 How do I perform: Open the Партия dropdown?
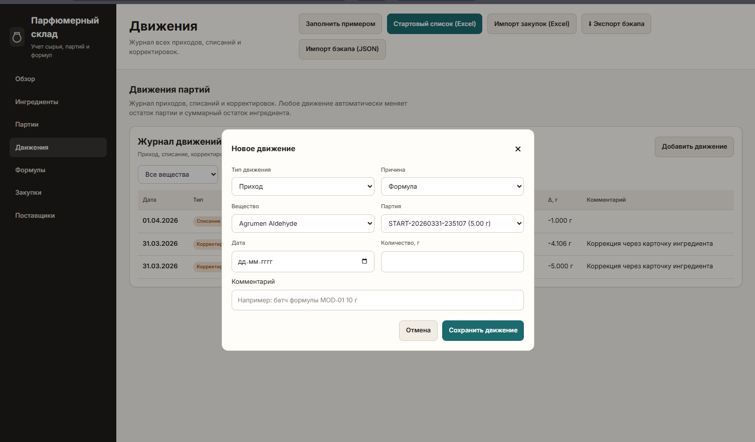pos(452,224)
